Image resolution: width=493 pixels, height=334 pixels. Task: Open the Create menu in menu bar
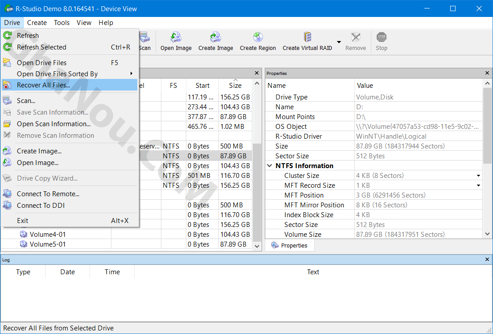pyautogui.click(x=37, y=23)
